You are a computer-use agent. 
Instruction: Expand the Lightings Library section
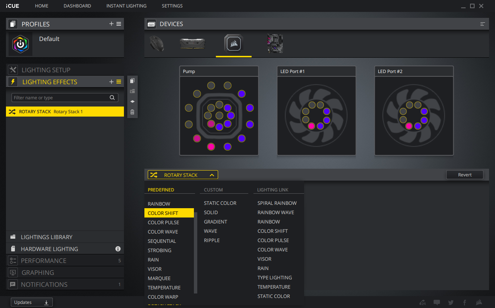pos(65,237)
